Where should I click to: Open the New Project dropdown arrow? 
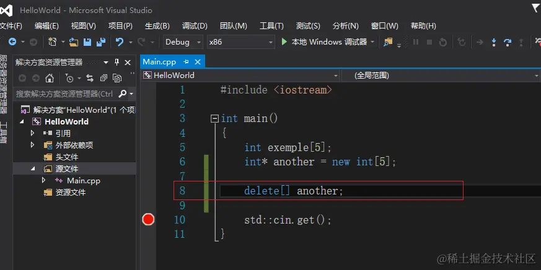[63, 42]
